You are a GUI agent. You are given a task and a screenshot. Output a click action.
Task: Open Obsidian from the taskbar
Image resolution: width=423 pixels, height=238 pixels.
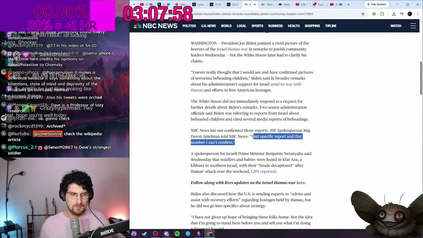[199, 234]
